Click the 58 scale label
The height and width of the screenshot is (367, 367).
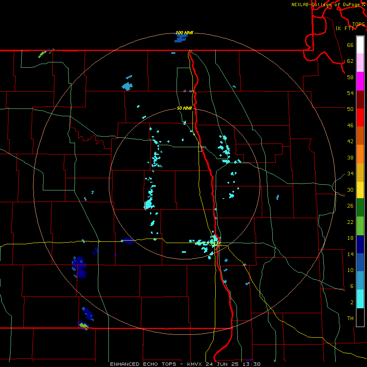coord(350,77)
